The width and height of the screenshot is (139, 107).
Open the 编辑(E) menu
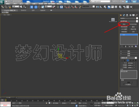[x=8, y=4]
